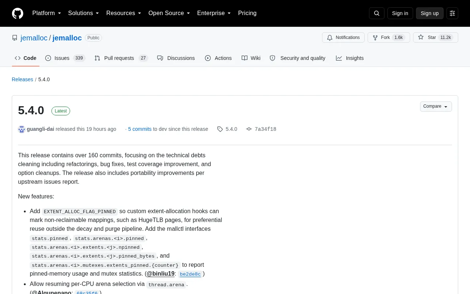Go to the Releases breadcrumb link

[x=22, y=79]
